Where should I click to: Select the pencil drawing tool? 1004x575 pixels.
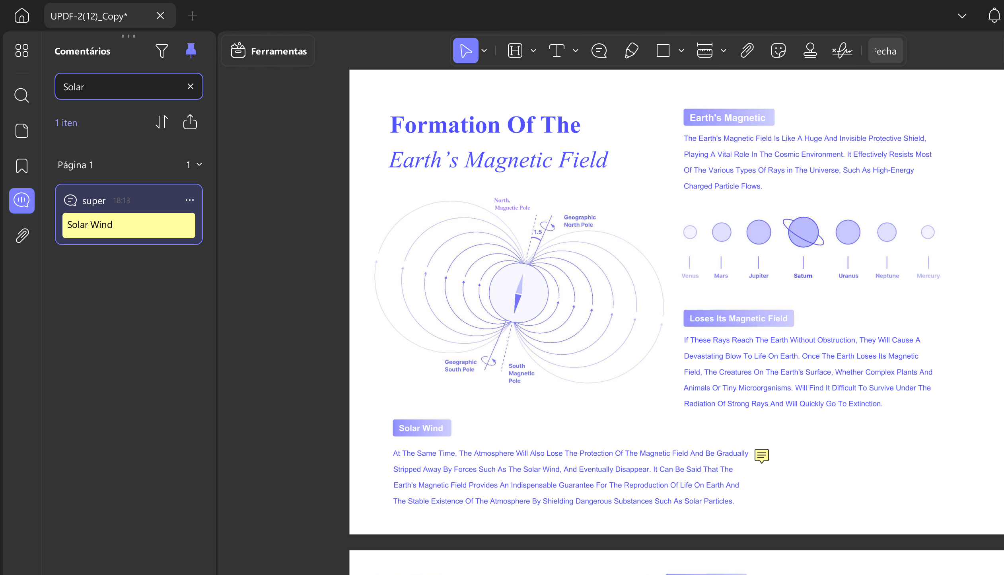632,51
